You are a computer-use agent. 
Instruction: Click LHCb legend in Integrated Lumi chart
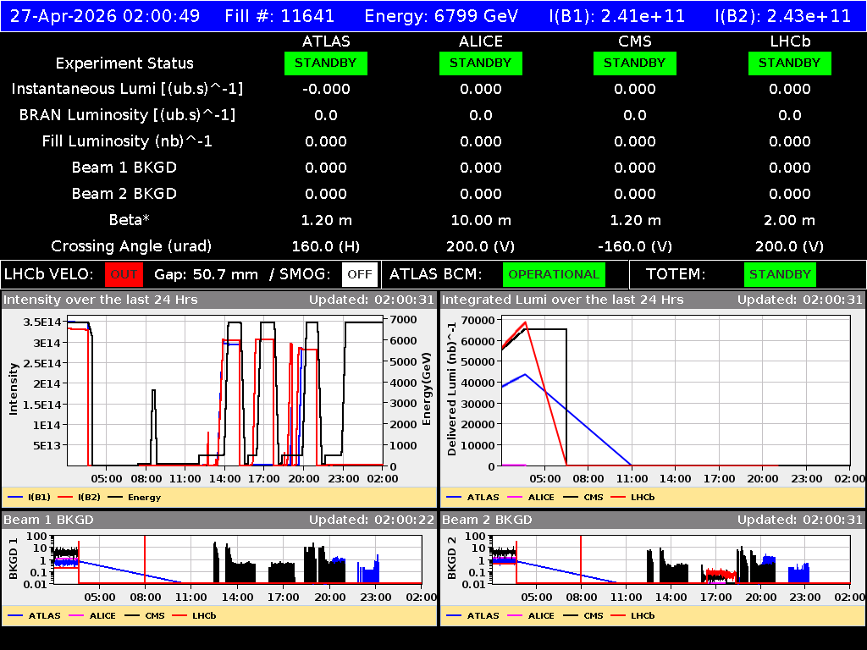pyautogui.click(x=633, y=497)
